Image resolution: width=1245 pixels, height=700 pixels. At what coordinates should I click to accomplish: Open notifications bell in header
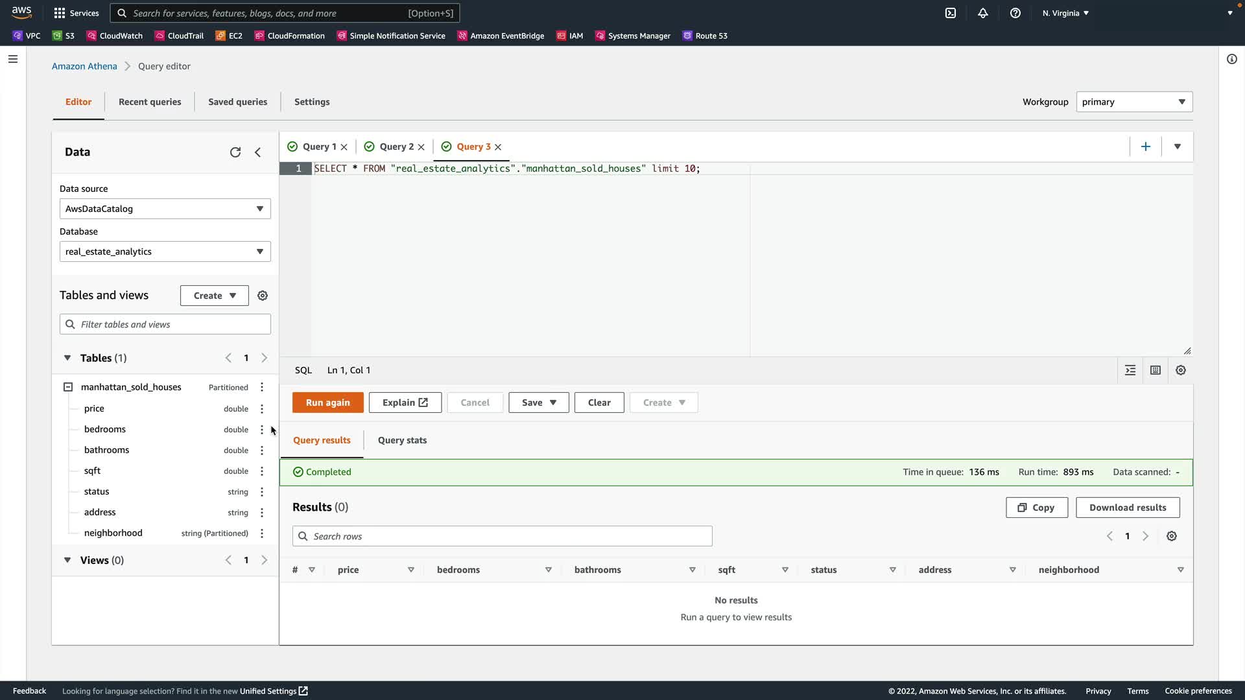983,13
